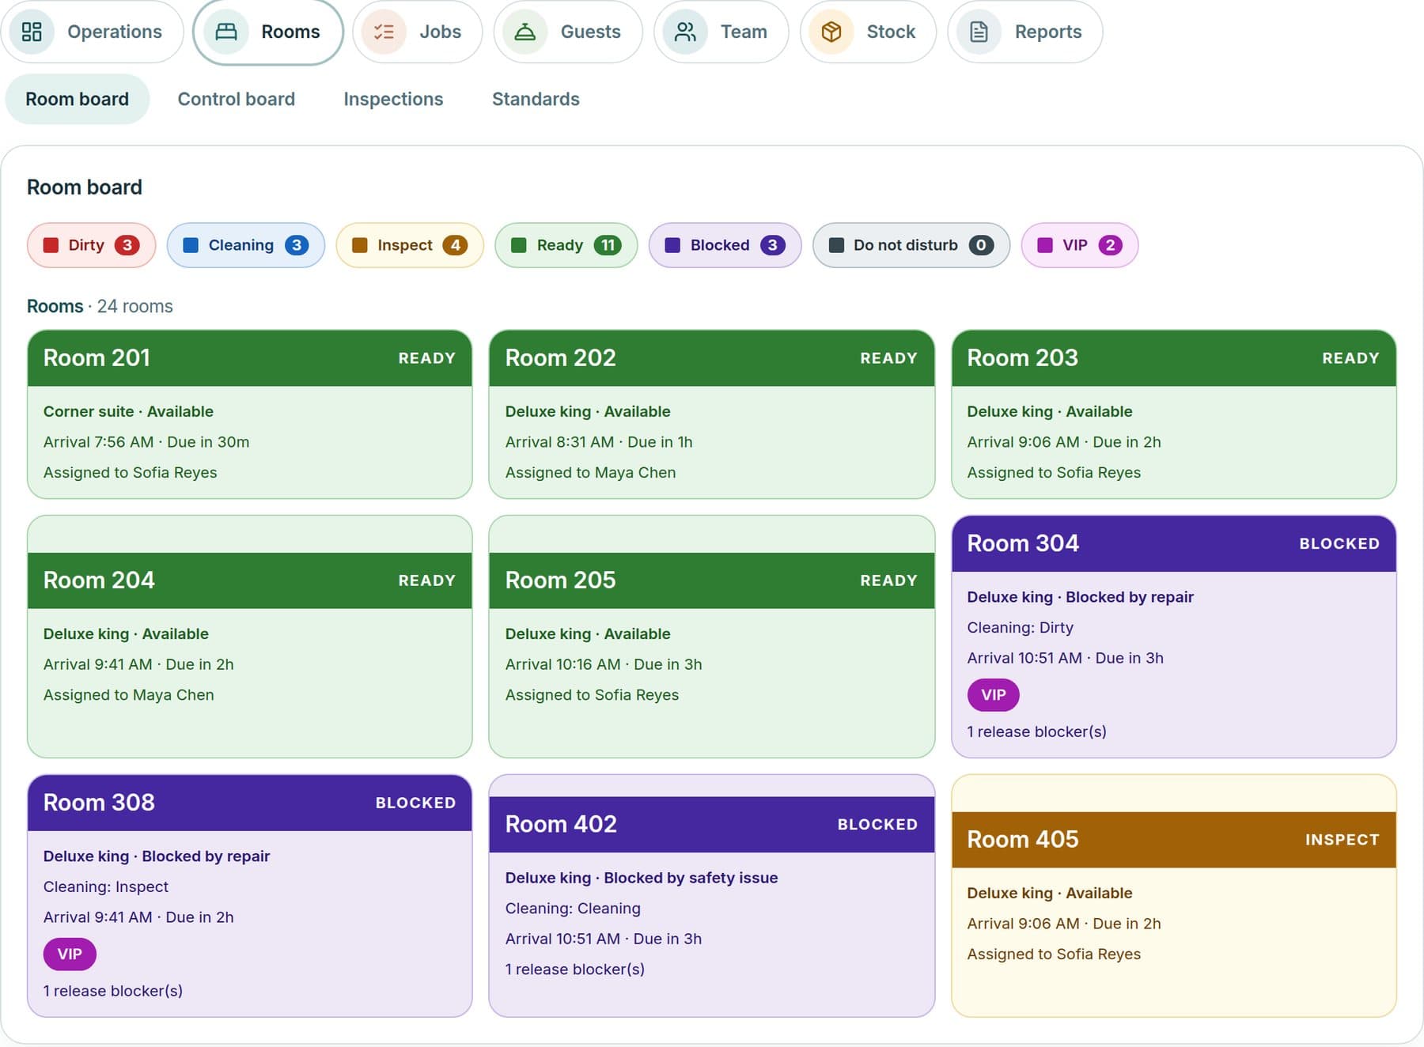Viewport: 1424px width, 1047px height.
Task: Switch to the Inspections tab
Action: click(393, 99)
